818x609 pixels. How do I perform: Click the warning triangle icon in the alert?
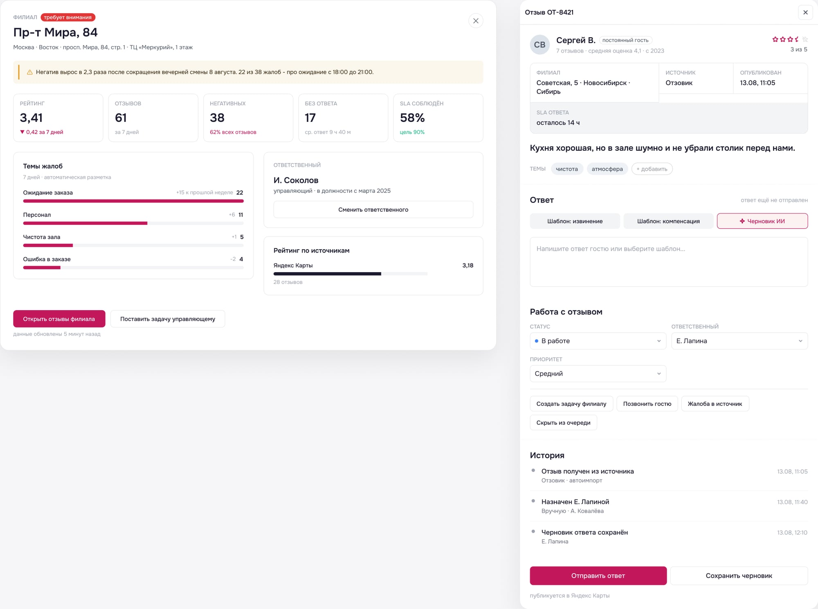(x=30, y=72)
